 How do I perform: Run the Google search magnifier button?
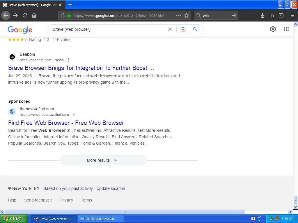click(x=195, y=29)
